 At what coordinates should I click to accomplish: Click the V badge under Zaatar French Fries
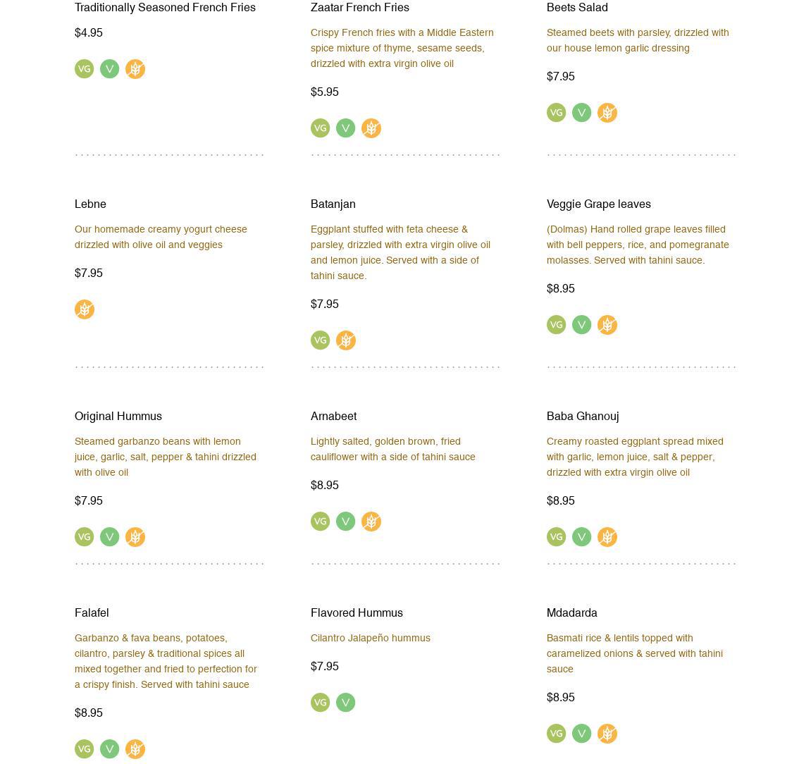coord(346,128)
